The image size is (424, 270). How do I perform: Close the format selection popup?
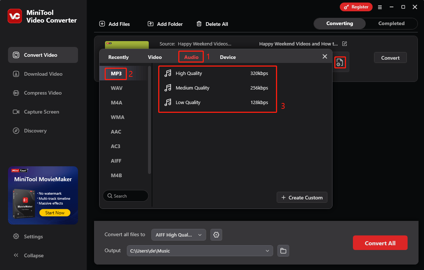(325, 56)
